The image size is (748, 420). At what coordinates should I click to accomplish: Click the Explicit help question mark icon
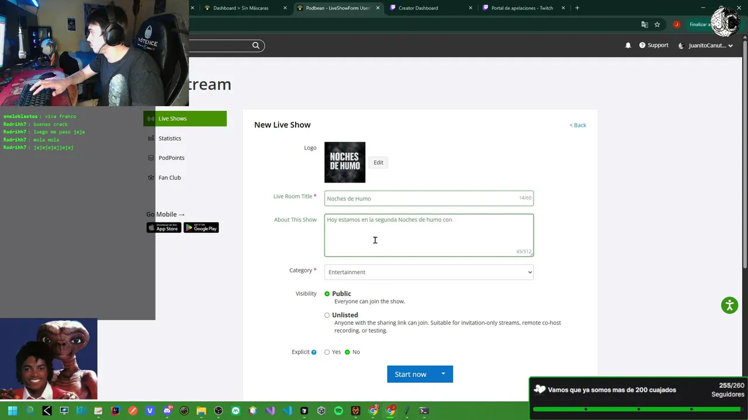pos(314,352)
